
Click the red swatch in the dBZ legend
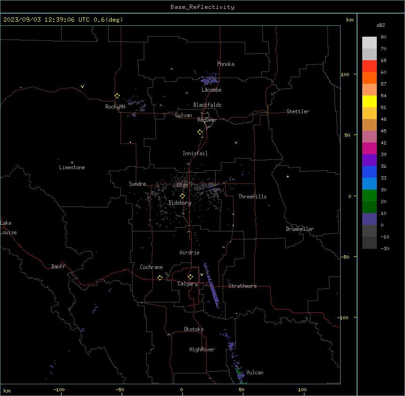click(x=369, y=66)
